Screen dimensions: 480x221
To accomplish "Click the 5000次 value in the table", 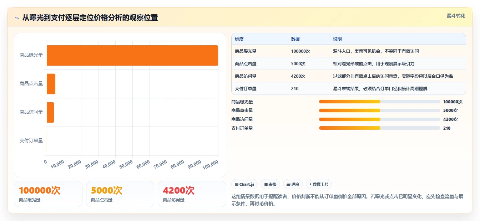I will click(x=298, y=64).
